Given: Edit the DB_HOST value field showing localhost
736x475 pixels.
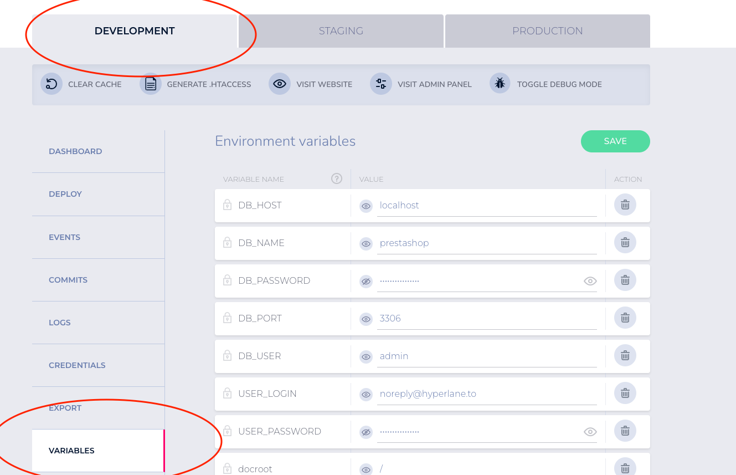Looking at the screenshot, I should click(487, 206).
